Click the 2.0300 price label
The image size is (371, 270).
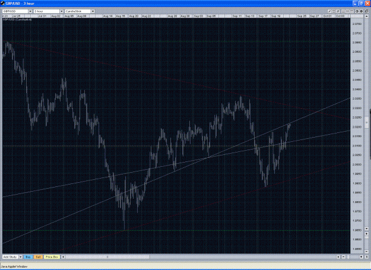[357, 108]
